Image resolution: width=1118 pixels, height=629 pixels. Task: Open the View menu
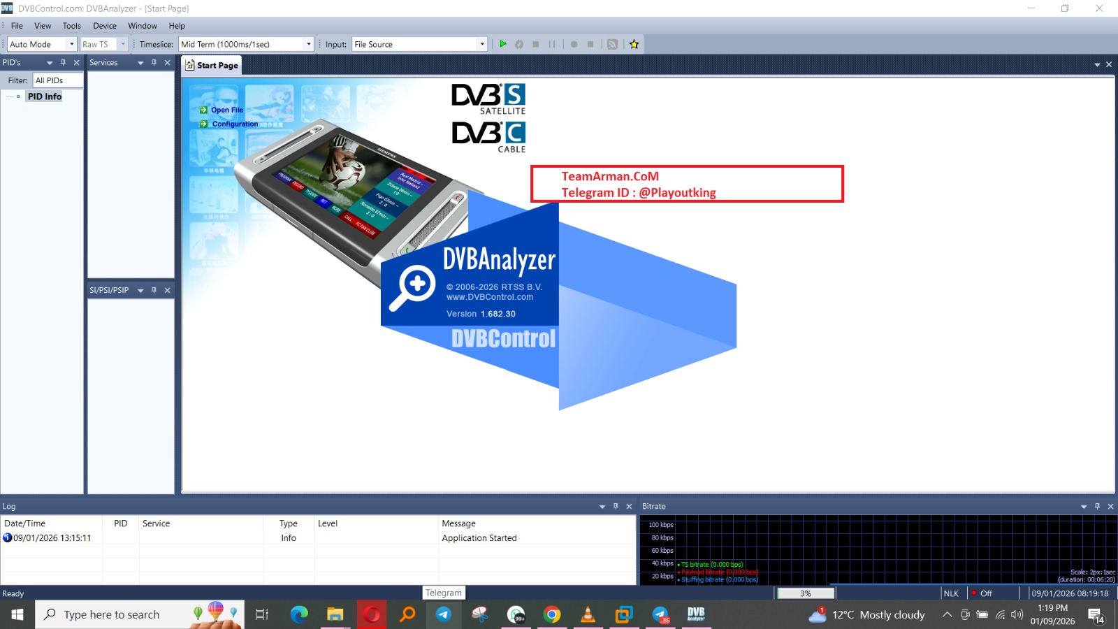click(43, 26)
